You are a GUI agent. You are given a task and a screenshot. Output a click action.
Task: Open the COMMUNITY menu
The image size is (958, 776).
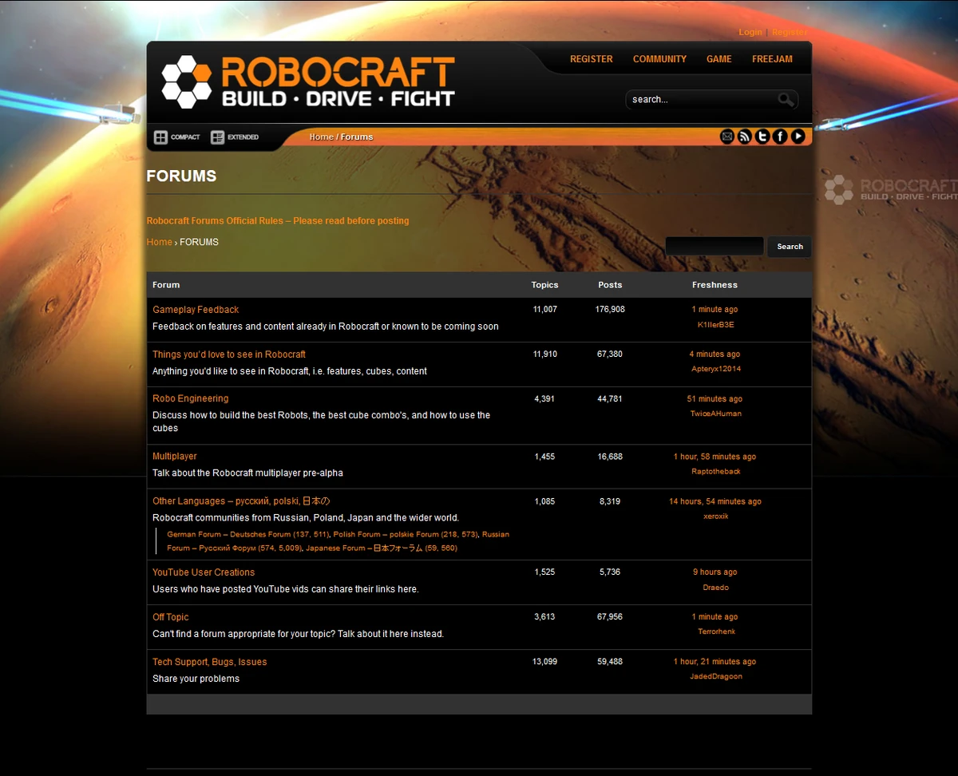click(x=659, y=58)
